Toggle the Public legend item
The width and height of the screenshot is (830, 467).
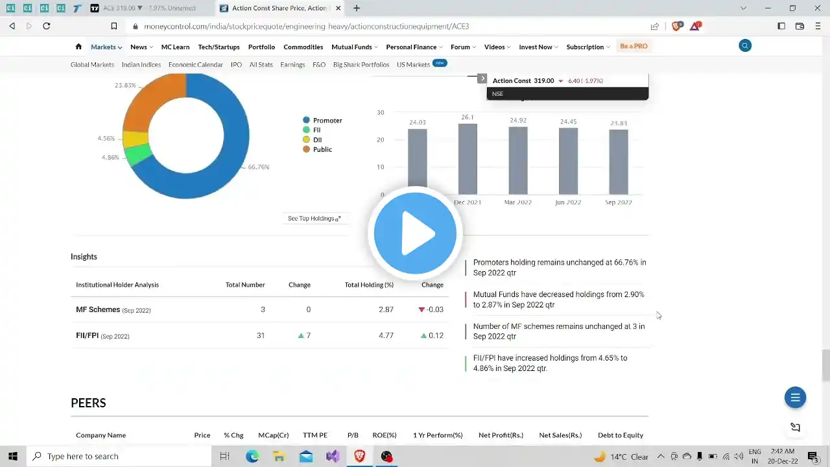[317, 150]
